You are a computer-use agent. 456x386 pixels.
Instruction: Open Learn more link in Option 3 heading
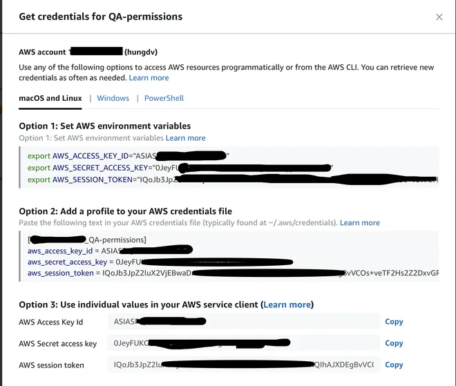click(x=287, y=305)
